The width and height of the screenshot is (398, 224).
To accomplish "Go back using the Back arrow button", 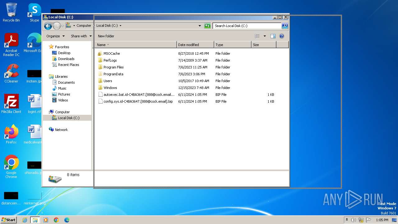I will click(x=48, y=26).
